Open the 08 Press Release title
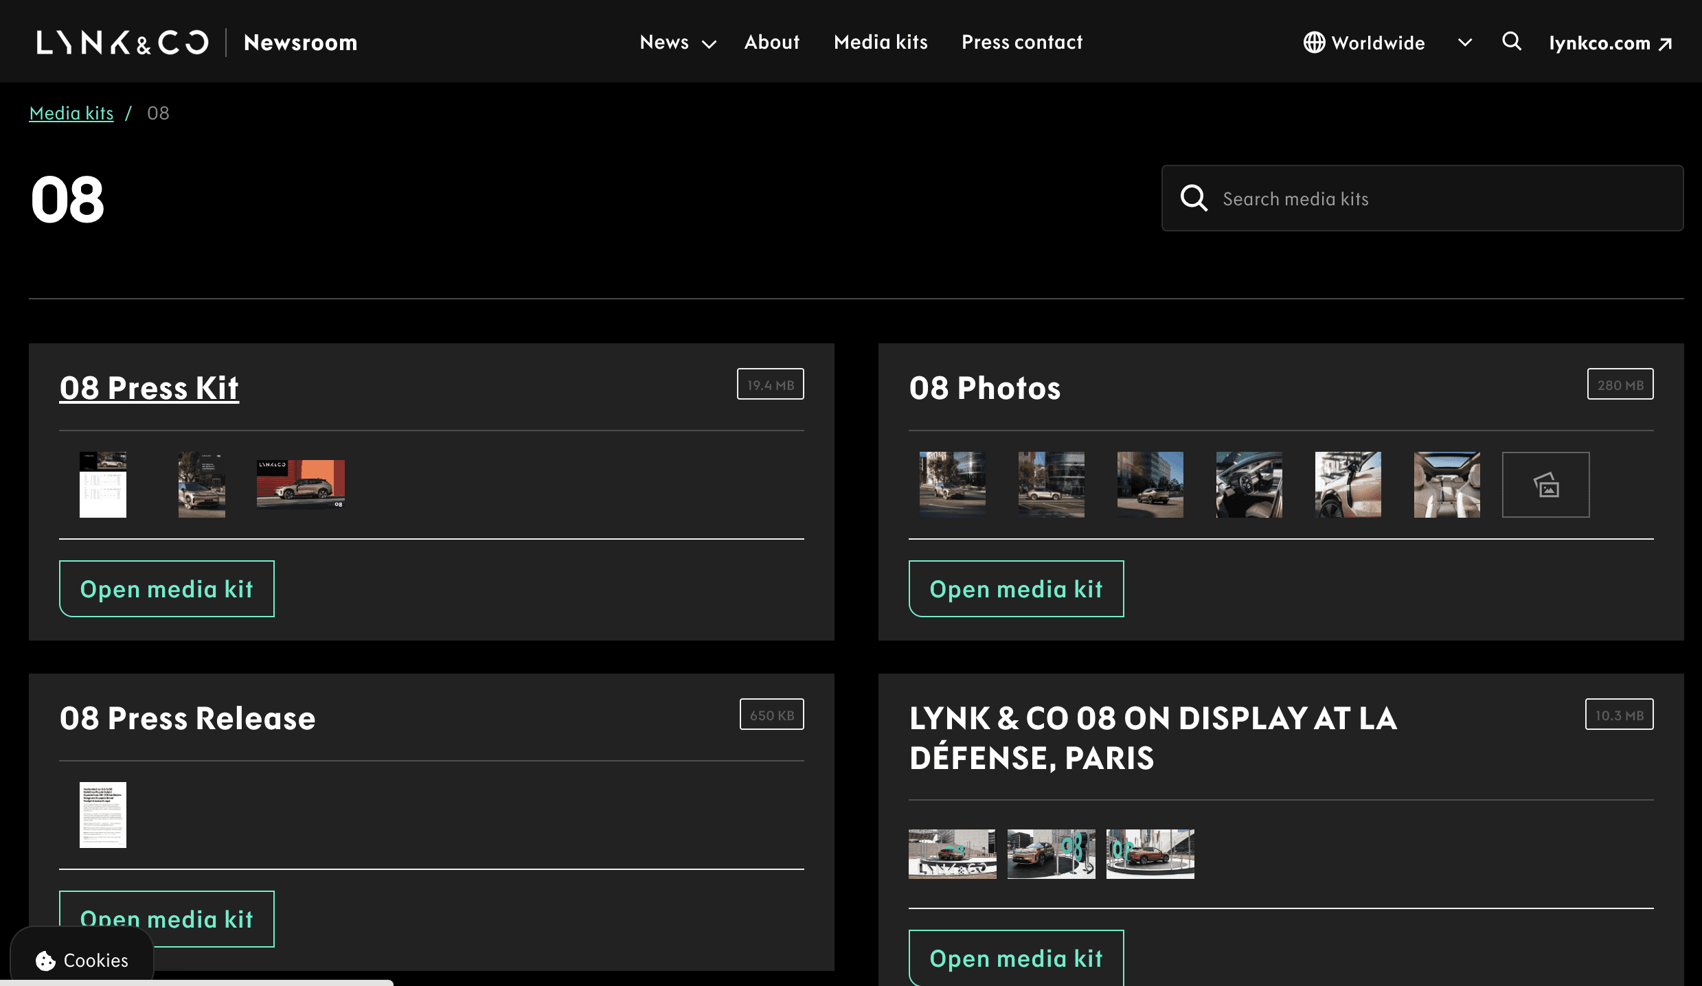Viewport: 1702px width, 986px height. tap(188, 718)
